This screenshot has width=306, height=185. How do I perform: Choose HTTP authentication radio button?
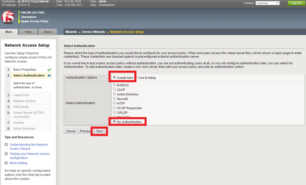(x=114, y=103)
